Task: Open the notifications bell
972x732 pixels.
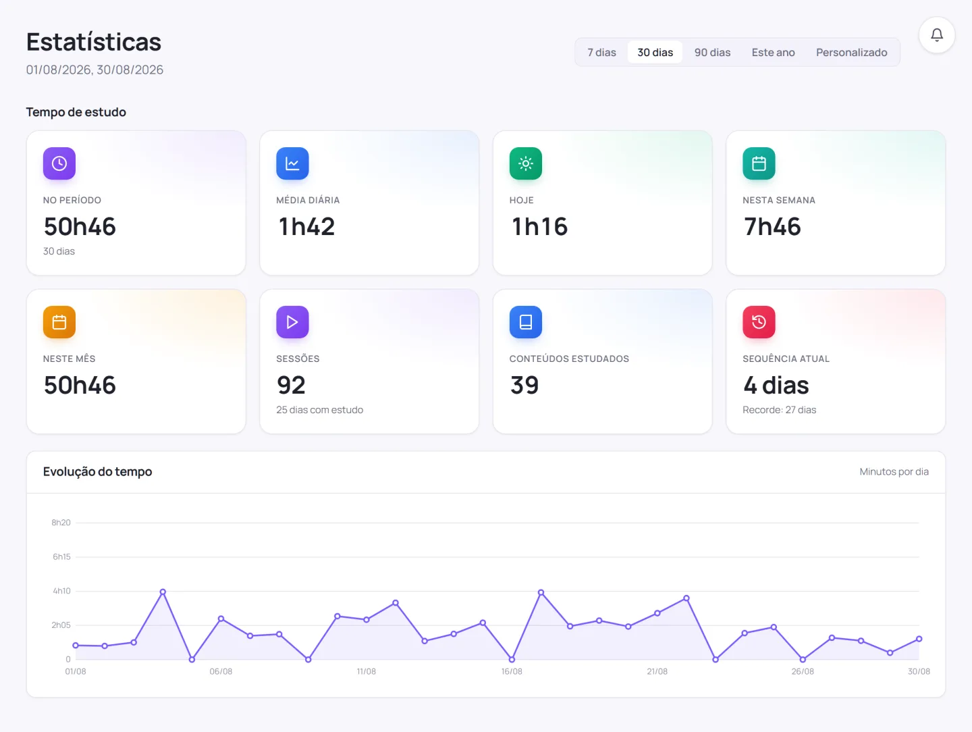Action: click(x=937, y=34)
